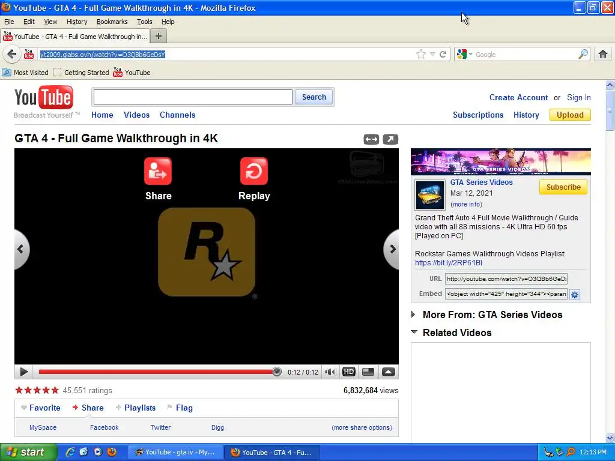Mute the video with the volume icon

pyautogui.click(x=330, y=372)
